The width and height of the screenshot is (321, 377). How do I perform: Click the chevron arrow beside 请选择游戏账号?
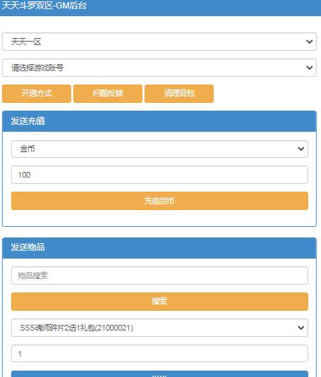[309, 68]
